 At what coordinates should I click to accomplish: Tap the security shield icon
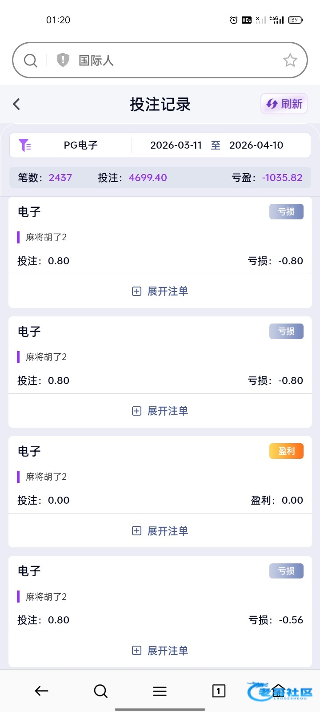(63, 60)
